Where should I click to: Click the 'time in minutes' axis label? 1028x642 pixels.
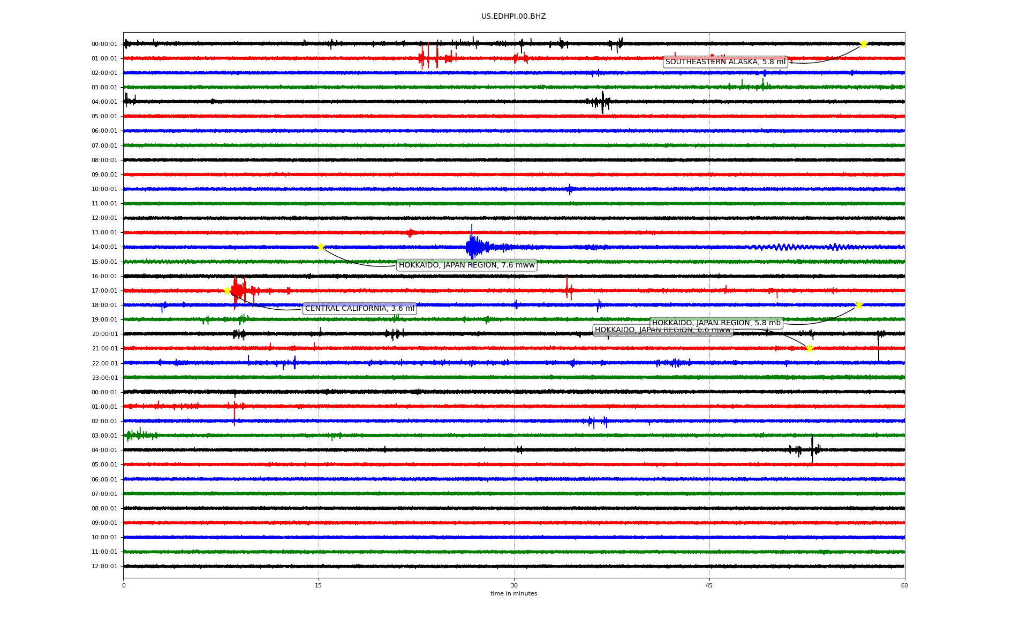pyautogui.click(x=513, y=593)
